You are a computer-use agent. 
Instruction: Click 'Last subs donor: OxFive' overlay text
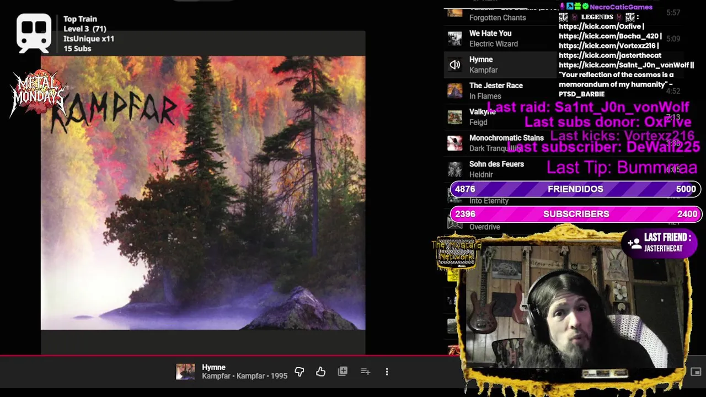(608, 121)
